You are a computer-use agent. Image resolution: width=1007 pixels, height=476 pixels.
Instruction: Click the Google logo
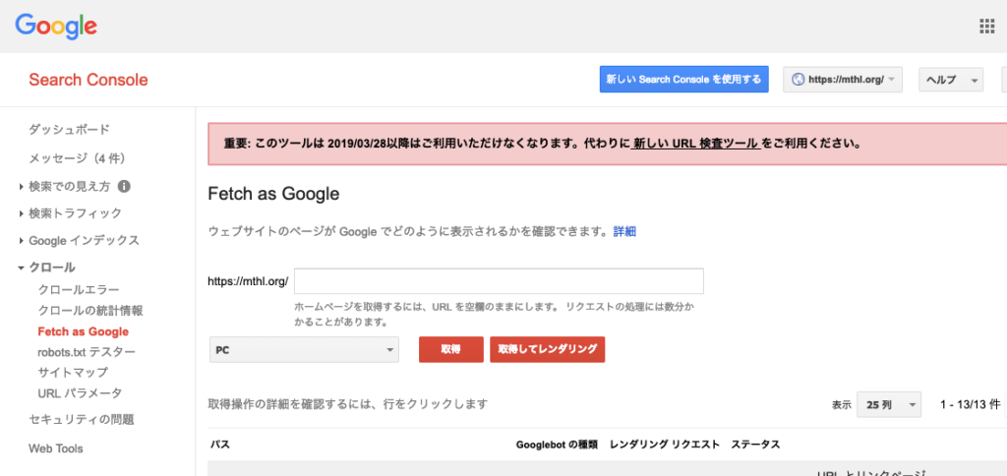[x=56, y=27]
